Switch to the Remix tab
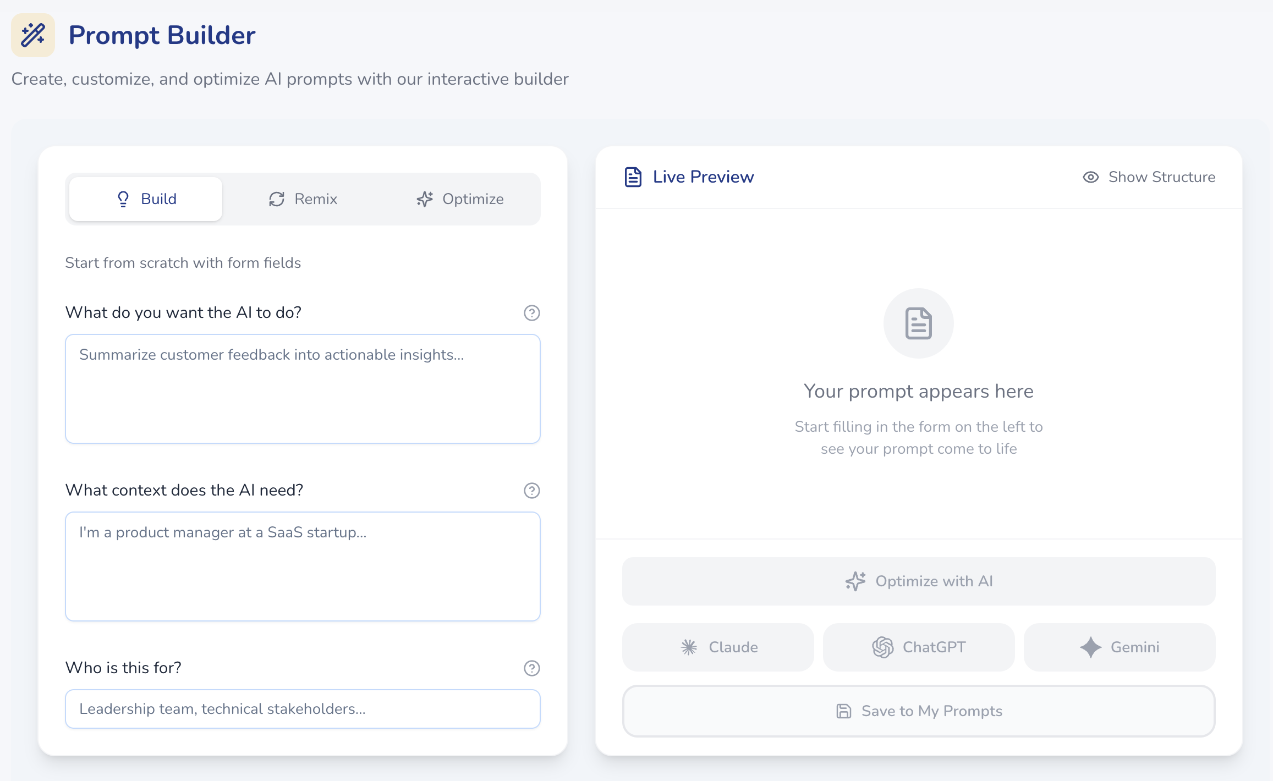The image size is (1273, 781). (x=302, y=199)
